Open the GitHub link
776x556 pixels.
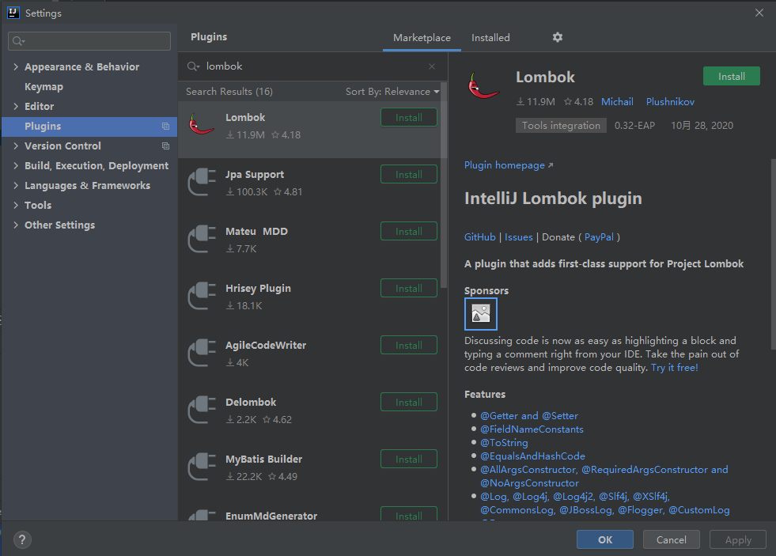[x=479, y=237]
